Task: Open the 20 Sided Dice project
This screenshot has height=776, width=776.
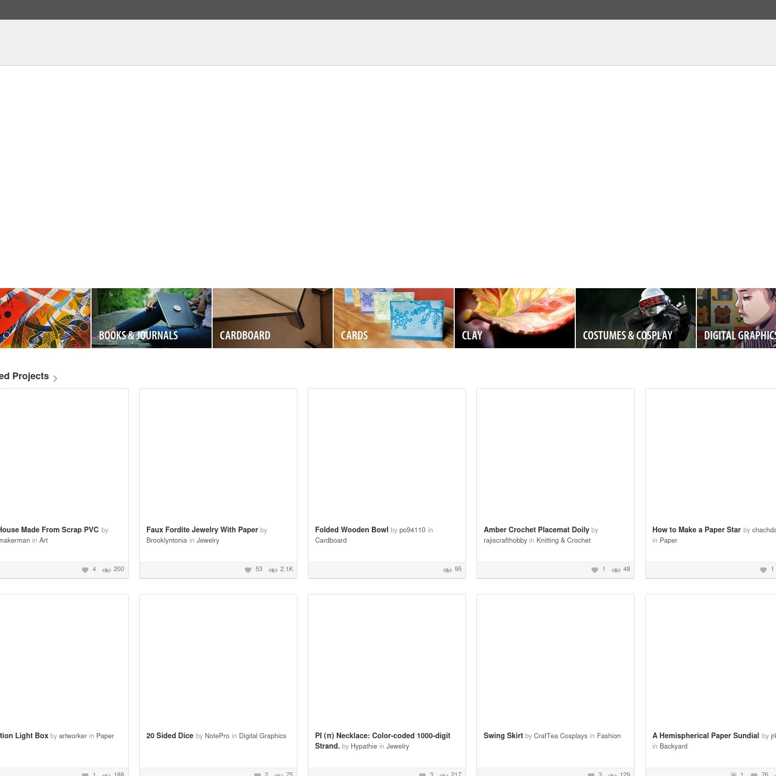Action: coord(170,736)
